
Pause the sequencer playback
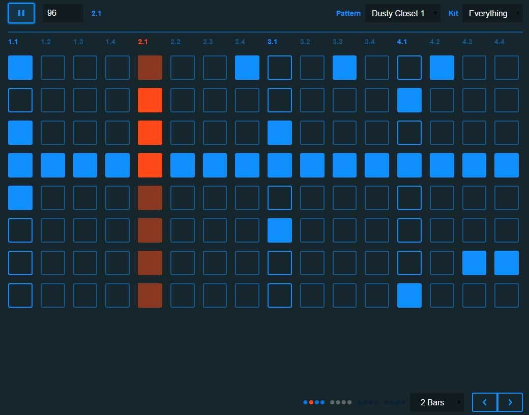tap(21, 13)
